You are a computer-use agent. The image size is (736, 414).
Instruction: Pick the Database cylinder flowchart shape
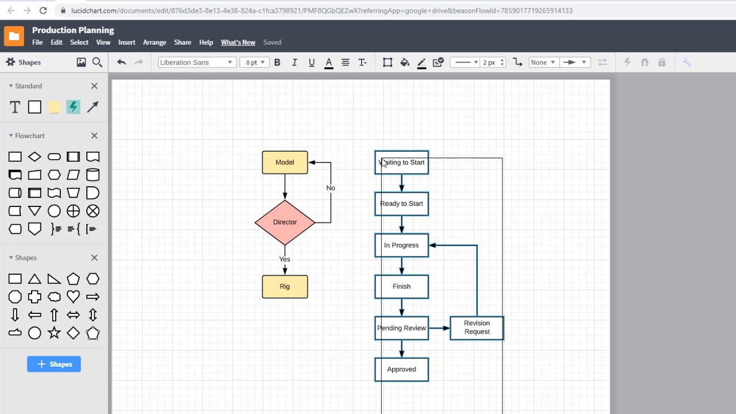coord(93,175)
